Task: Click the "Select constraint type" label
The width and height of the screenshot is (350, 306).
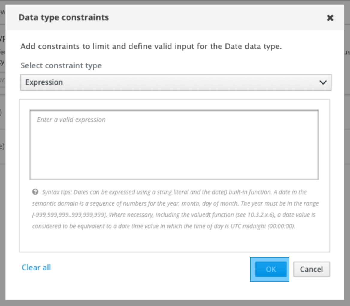Action: 61,65
